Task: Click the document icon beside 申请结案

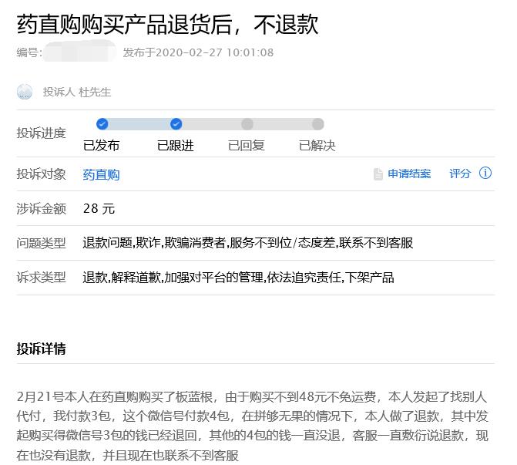Action: click(378, 174)
